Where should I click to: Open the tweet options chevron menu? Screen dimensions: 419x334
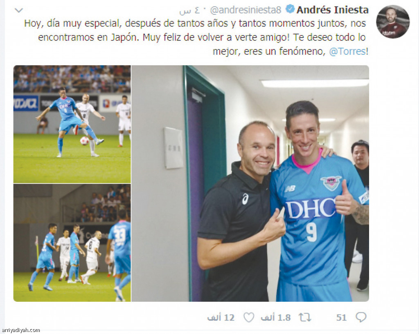19,10
